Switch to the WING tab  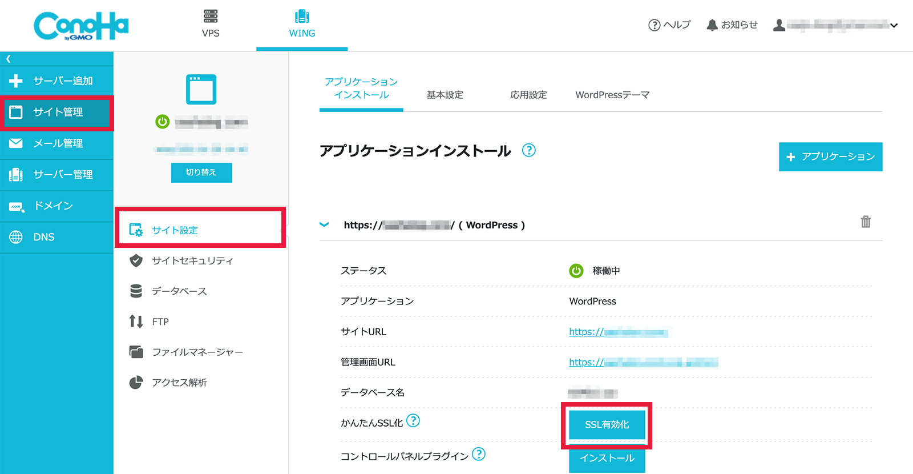(302, 24)
